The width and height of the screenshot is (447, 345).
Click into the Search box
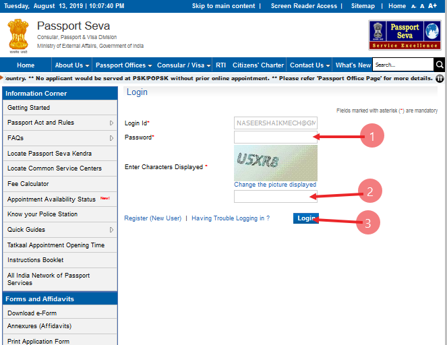[403, 65]
